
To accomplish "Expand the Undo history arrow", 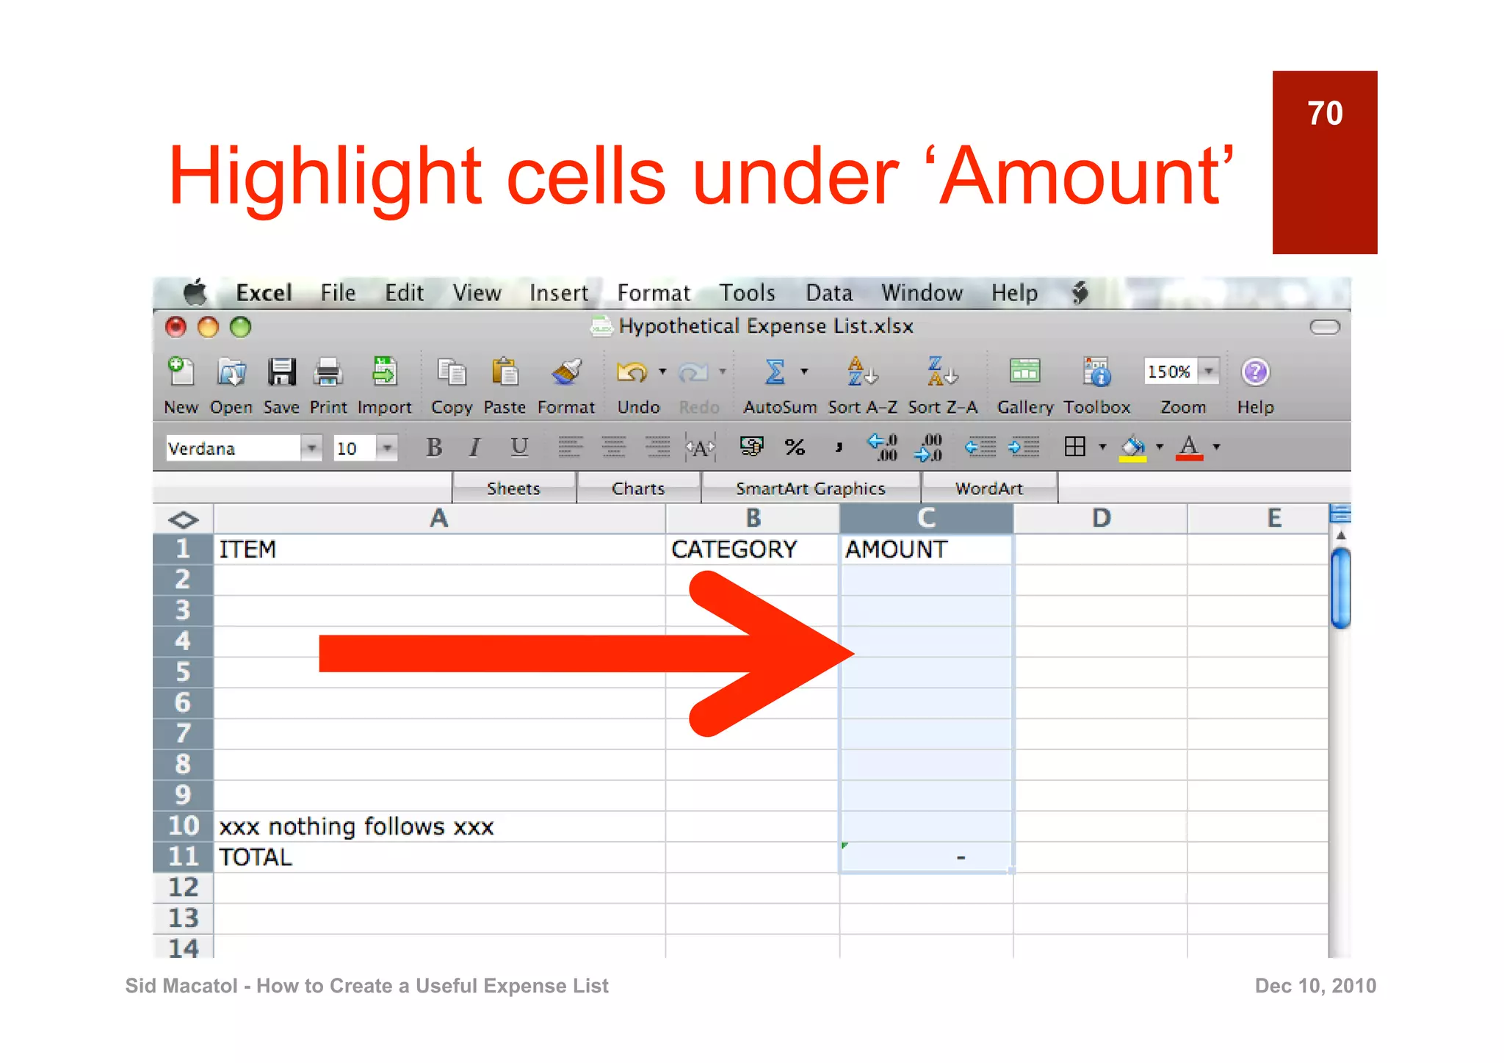I will coord(662,372).
